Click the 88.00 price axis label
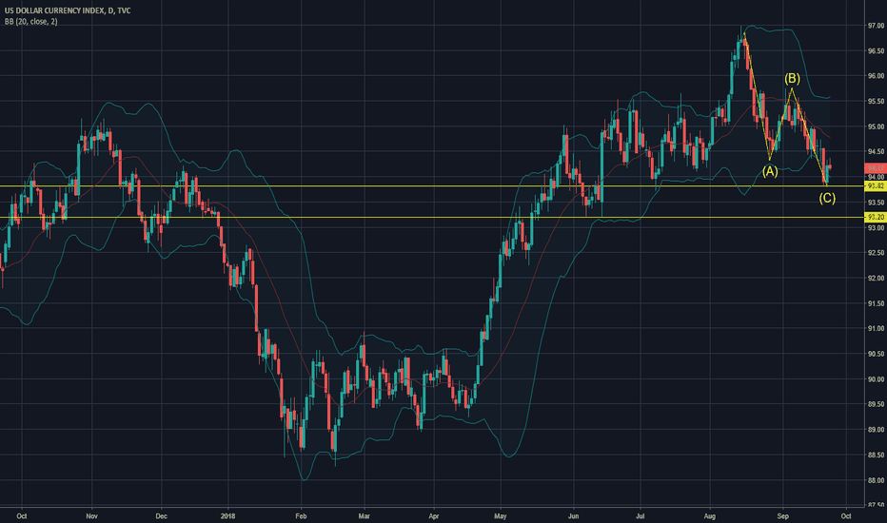887x523 pixels. 876,480
